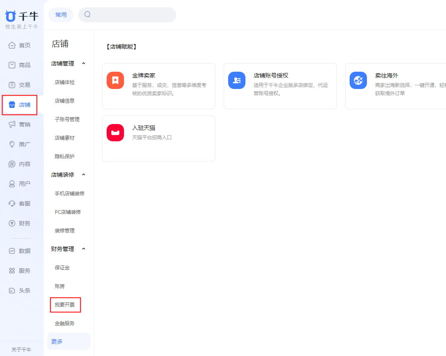This screenshot has width=446, height=356.
Task: Click 卖往海外 globe airplane icon
Action: pyautogui.click(x=358, y=80)
